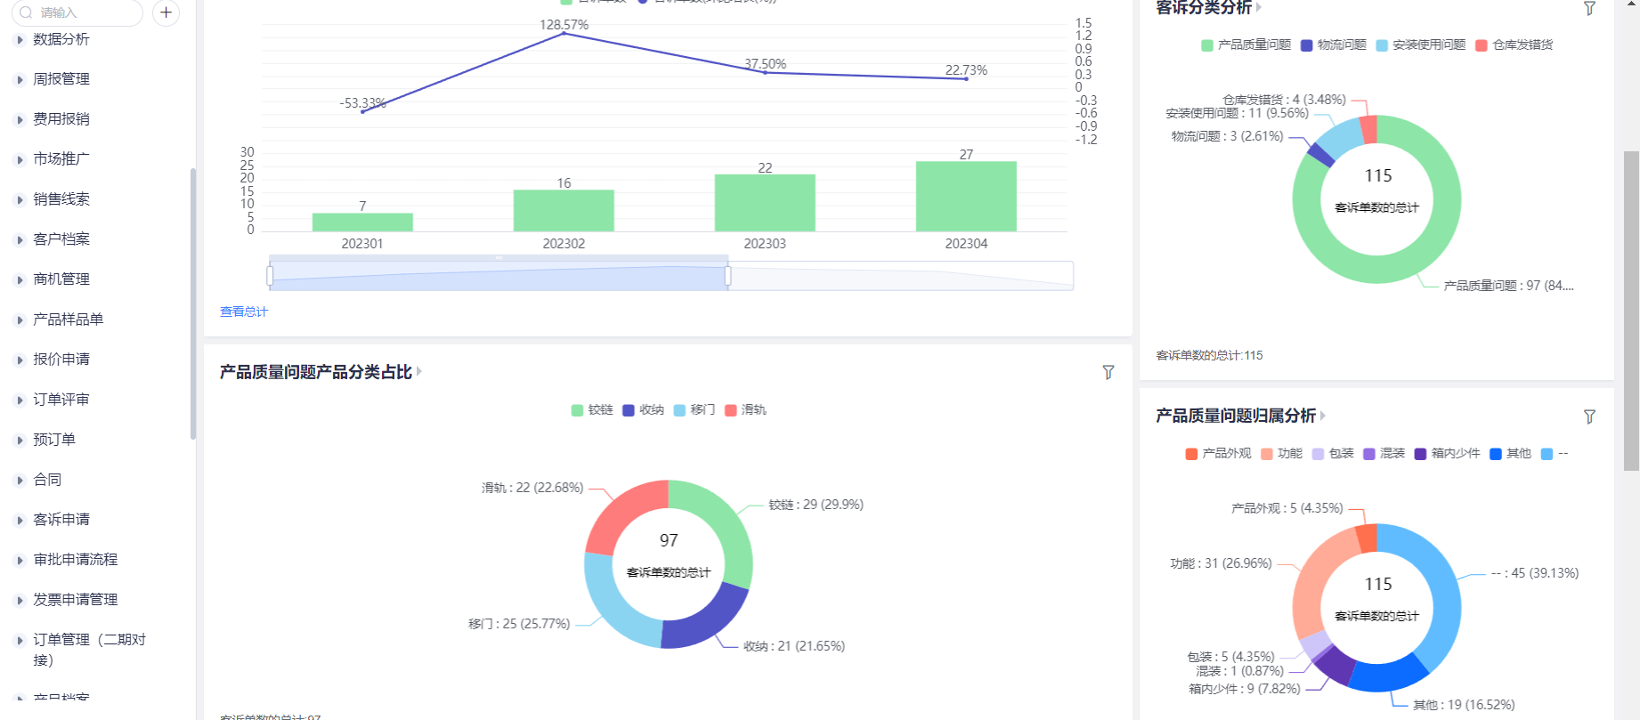Screen dimensions: 1640x720
Task: Open the 合同 menu item
Action: (47, 480)
